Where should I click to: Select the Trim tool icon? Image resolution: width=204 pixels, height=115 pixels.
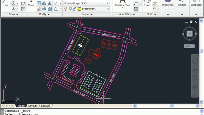tap(56, 3)
